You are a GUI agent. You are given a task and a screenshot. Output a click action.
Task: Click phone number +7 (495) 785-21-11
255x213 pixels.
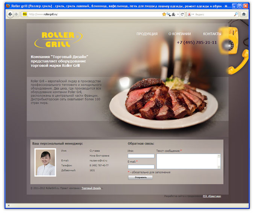[x=197, y=42]
